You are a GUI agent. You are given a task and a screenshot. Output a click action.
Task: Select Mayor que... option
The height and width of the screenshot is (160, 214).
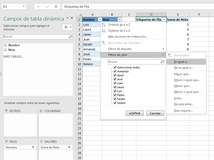tap(186, 74)
